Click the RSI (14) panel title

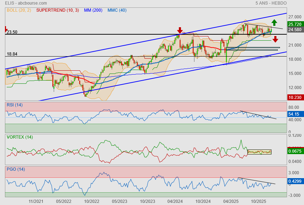[14, 105]
